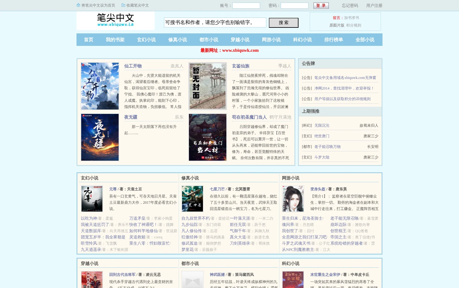
Task: Open the book 崩坏边际
Action: point(338,225)
